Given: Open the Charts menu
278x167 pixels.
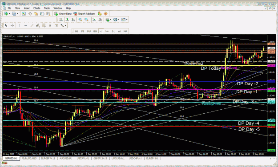Looking at the screenshot, I should click(x=37, y=8).
